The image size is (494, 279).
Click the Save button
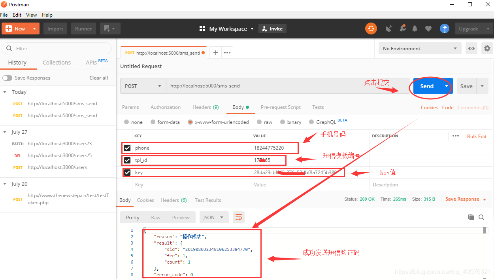466,86
